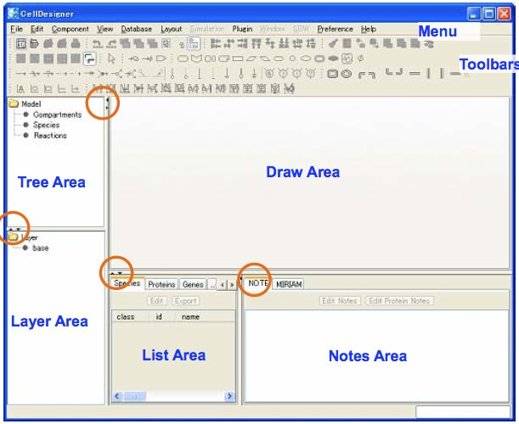Viewport: 519px width, 424px height.
Task: Click the list scrollbar right arrow
Action: coord(229,396)
